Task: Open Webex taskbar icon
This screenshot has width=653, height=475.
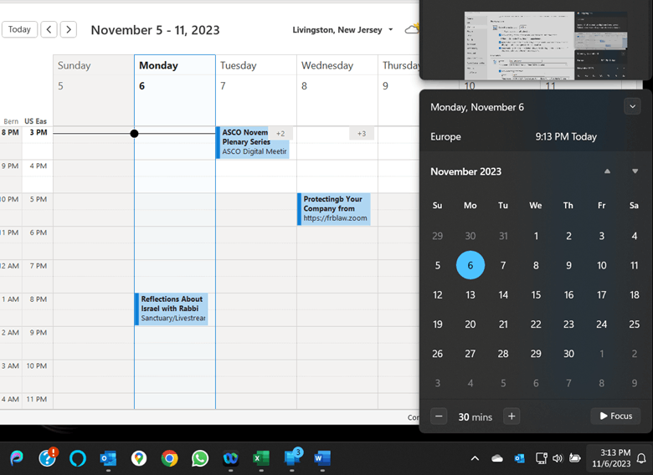Action: click(x=230, y=458)
